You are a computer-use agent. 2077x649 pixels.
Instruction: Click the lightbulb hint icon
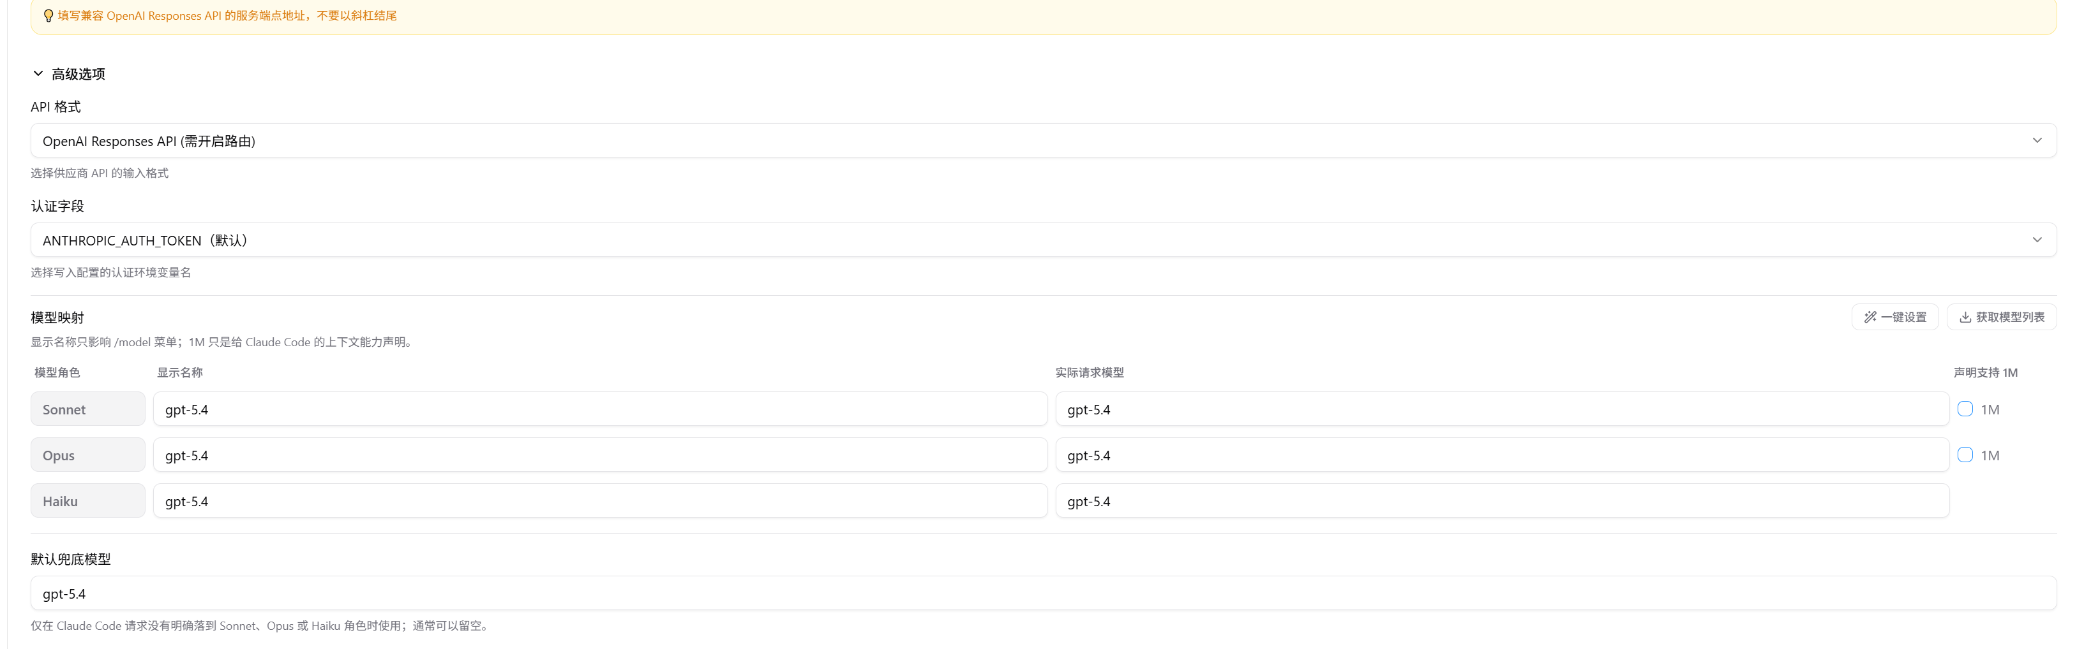point(49,16)
